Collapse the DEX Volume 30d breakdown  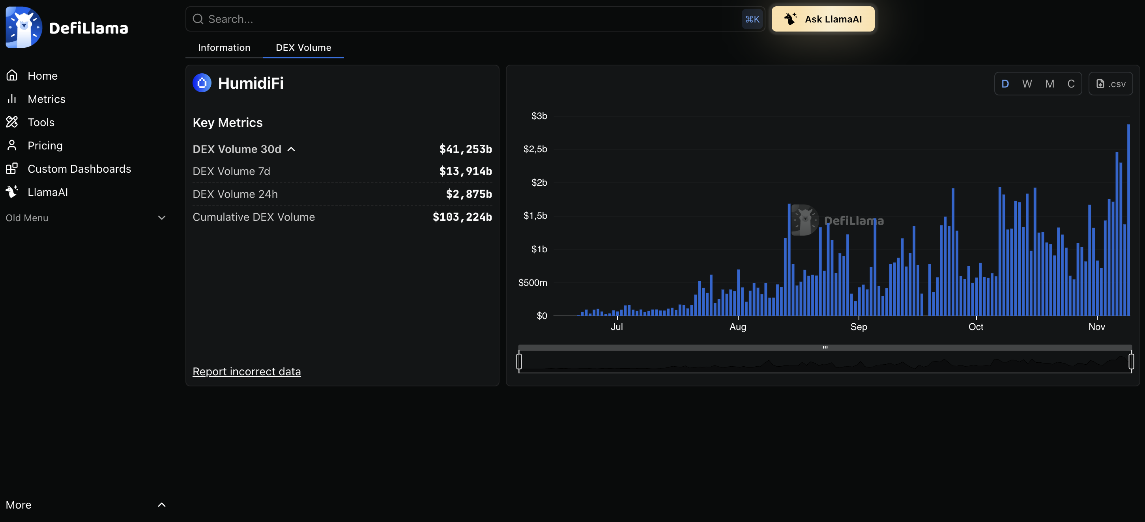(x=291, y=149)
